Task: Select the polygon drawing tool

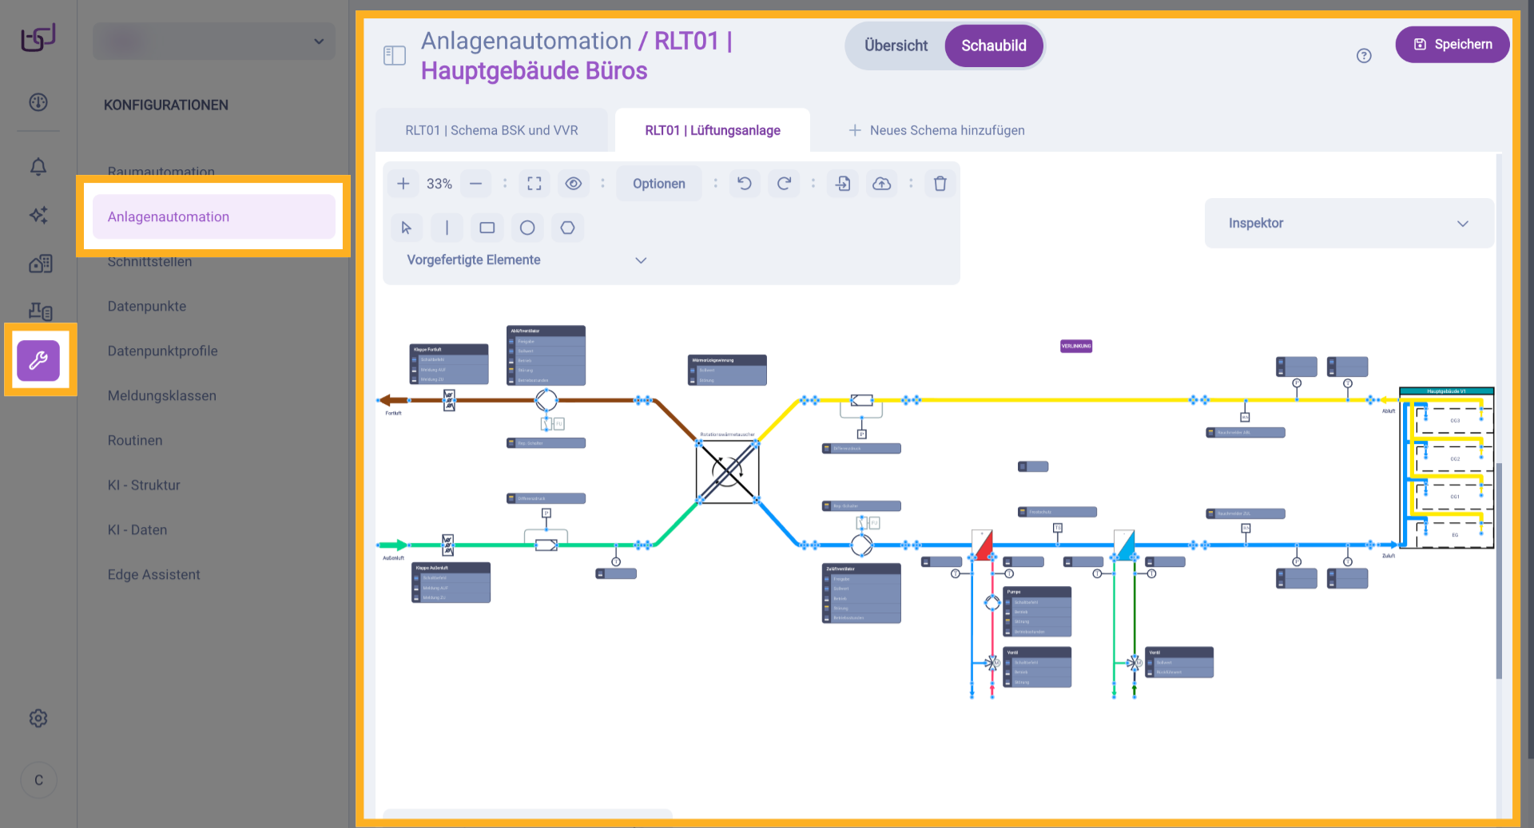Action: click(x=567, y=227)
